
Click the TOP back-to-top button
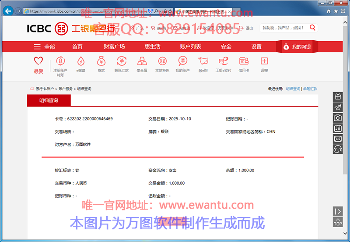pyautogui.click(x=338, y=222)
